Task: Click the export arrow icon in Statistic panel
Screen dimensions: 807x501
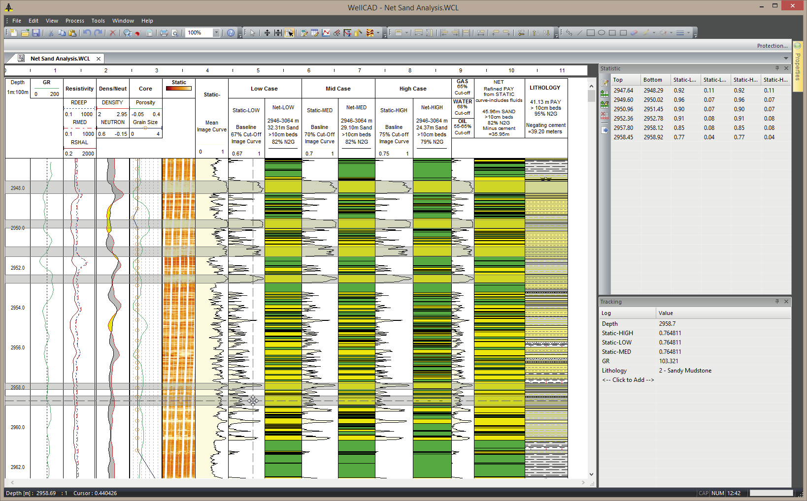Action: 605,130
